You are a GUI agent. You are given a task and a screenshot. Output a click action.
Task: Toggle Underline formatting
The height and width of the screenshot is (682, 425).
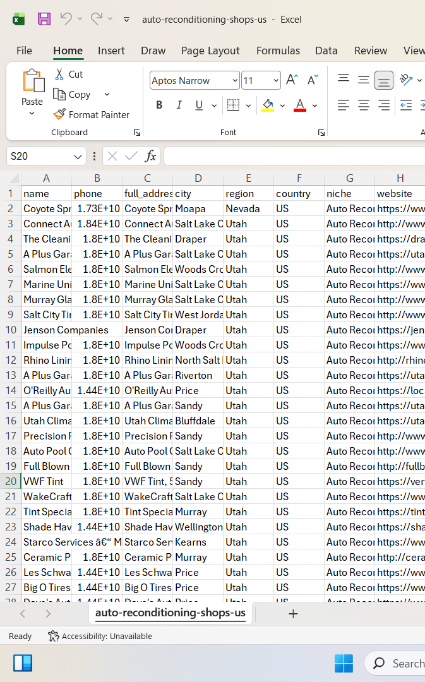199,105
